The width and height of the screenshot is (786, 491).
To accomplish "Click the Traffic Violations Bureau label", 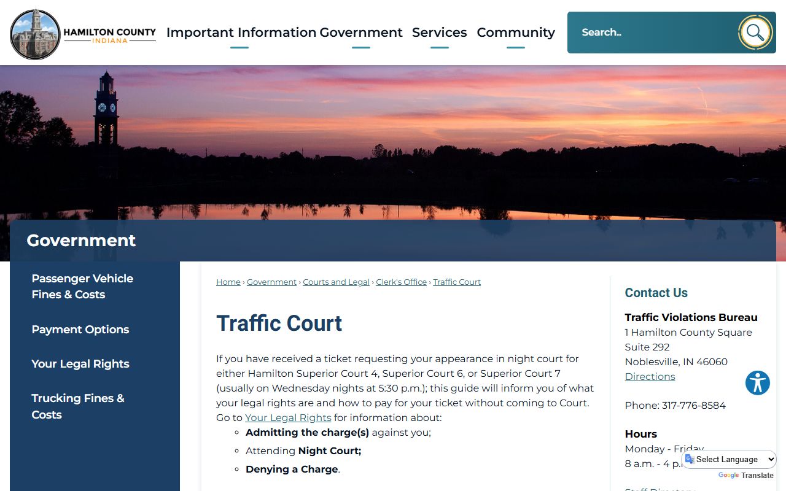I will 691,317.
